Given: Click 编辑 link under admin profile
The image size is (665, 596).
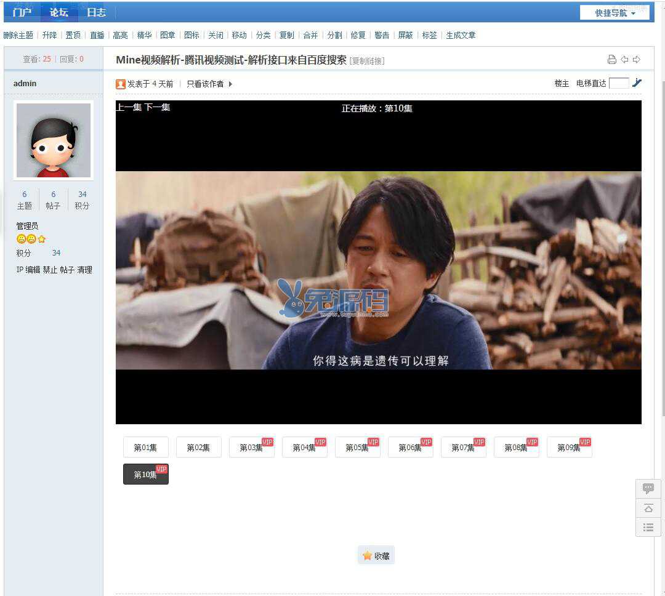Looking at the screenshot, I should click(33, 270).
